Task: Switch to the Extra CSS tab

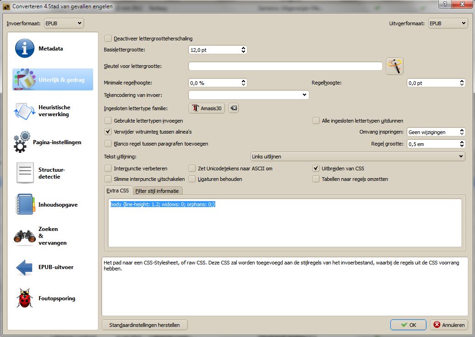Action: (x=118, y=191)
